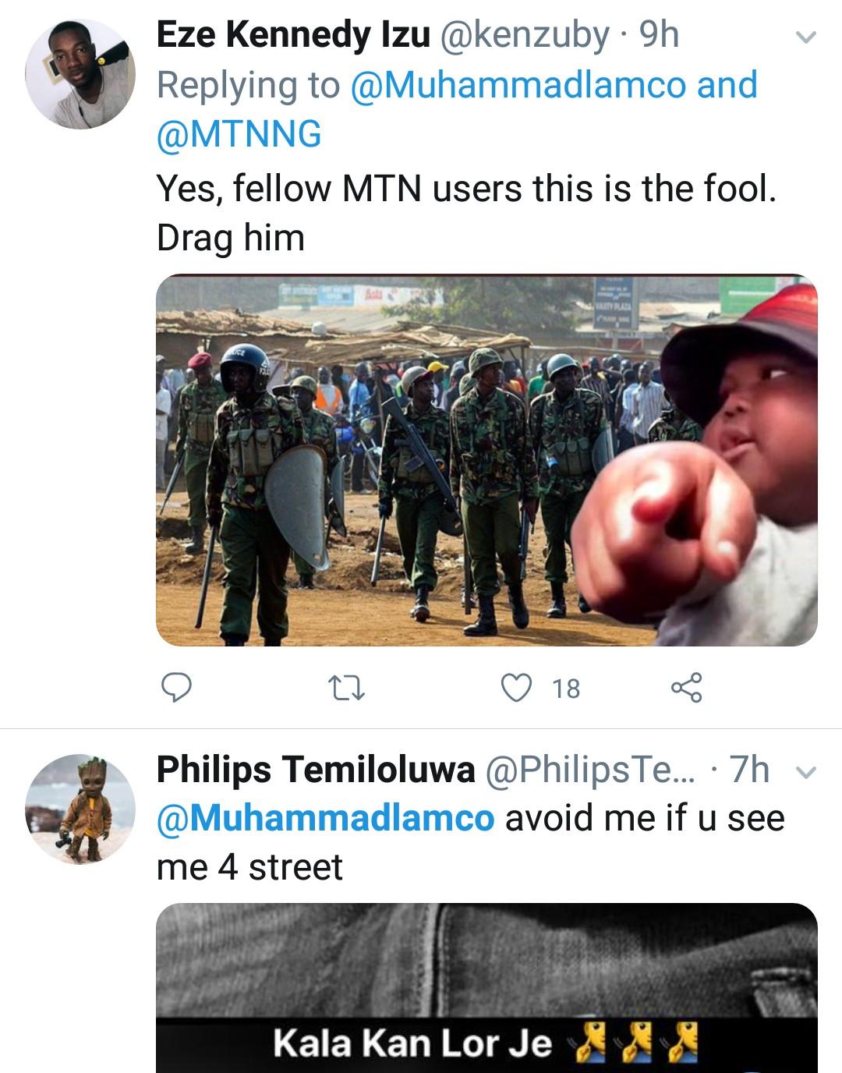View the riot police meme image
842x1073 pixels.
click(486, 460)
